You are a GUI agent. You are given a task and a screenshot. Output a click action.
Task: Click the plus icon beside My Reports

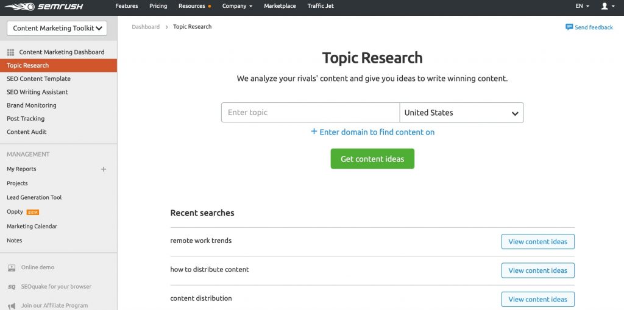pos(104,169)
